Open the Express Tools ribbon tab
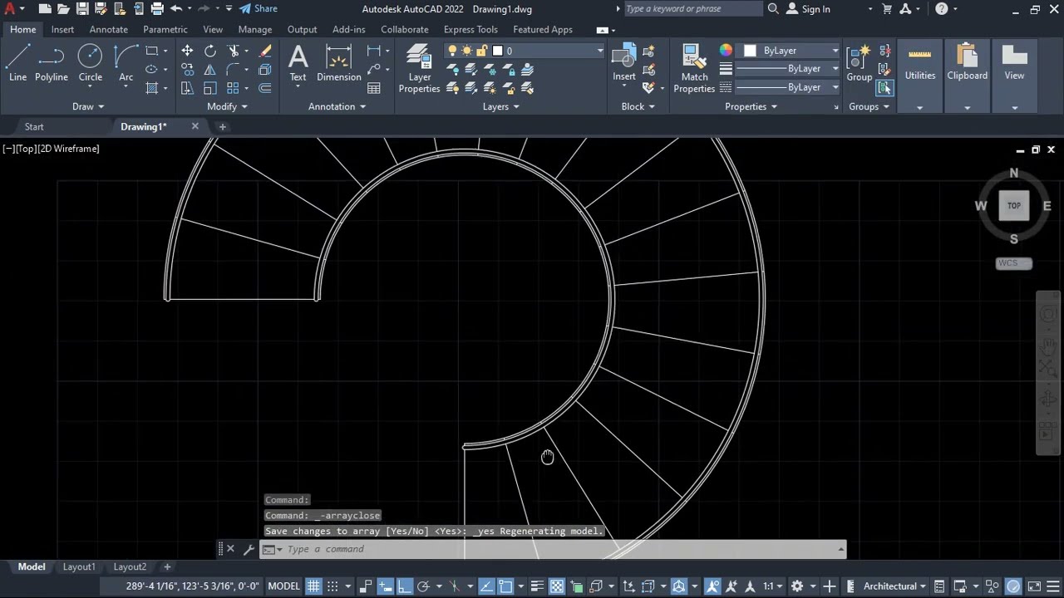Viewport: 1064px width, 598px height. (470, 29)
